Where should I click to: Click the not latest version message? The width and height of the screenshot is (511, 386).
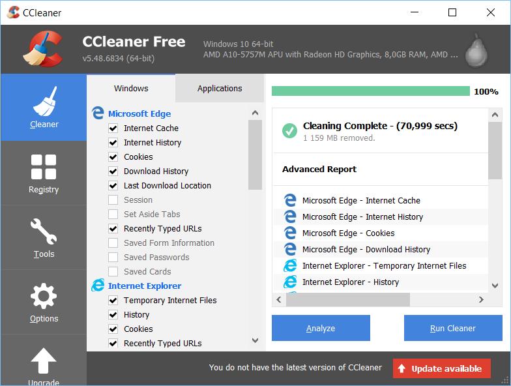pyautogui.click(x=295, y=368)
